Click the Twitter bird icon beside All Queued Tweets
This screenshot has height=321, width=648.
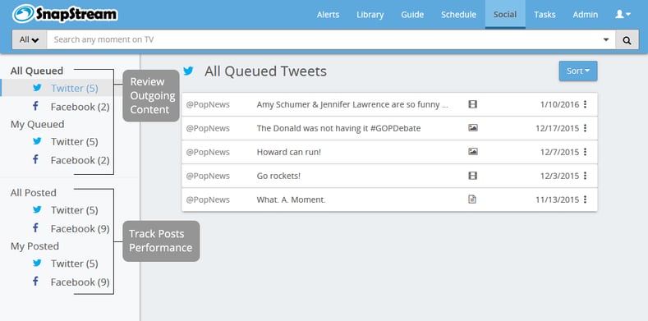click(188, 71)
